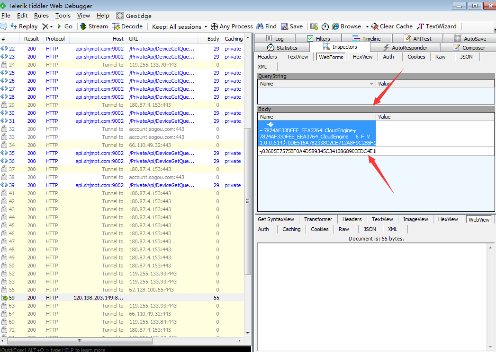Switch to the AutoResponder tab

pos(405,48)
